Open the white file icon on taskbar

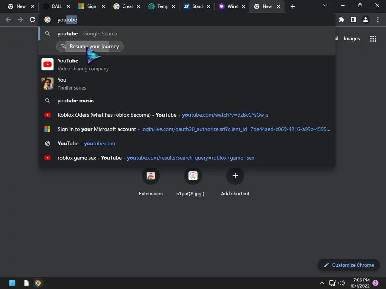[x=26, y=283]
